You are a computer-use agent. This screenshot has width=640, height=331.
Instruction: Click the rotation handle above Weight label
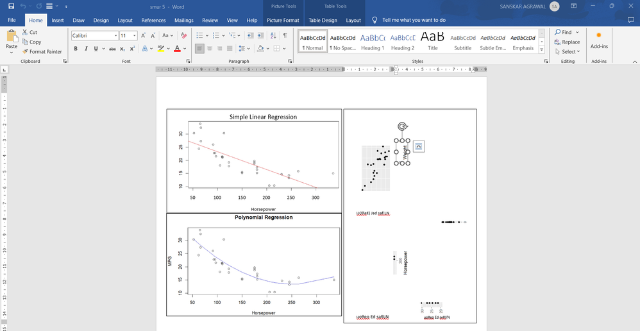click(x=402, y=126)
